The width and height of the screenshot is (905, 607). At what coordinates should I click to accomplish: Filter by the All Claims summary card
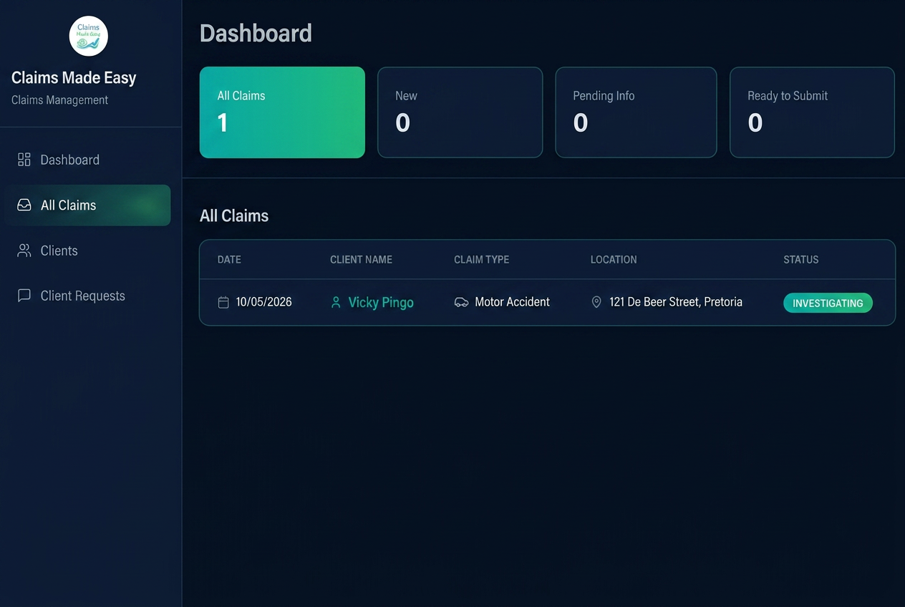pyautogui.click(x=282, y=112)
